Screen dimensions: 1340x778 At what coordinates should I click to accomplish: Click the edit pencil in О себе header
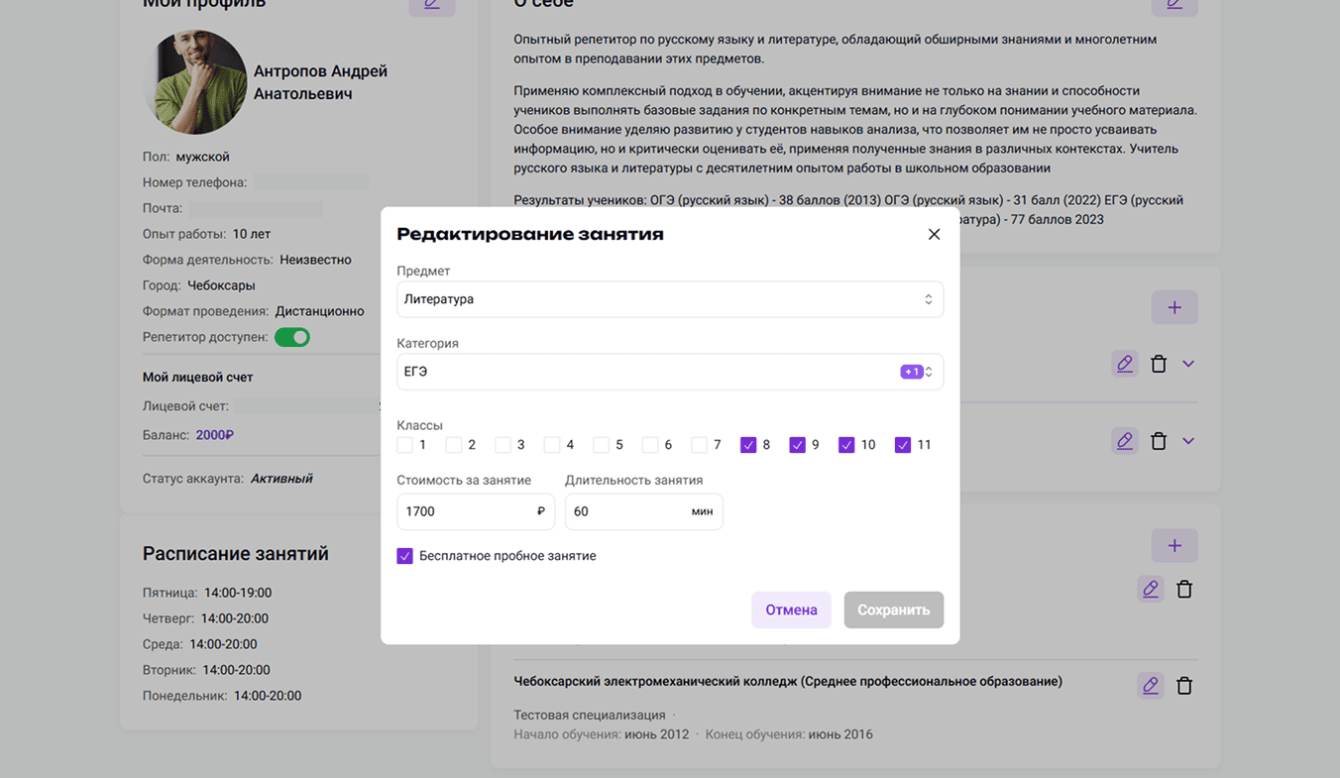coord(1173,4)
